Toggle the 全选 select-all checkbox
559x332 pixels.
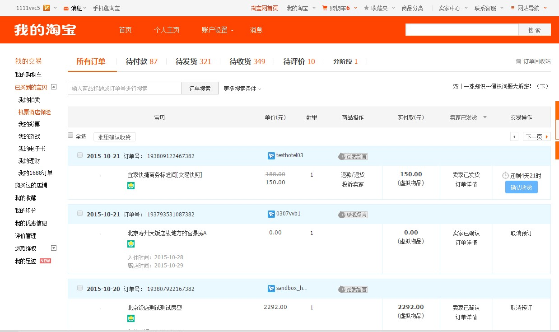click(70, 135)
